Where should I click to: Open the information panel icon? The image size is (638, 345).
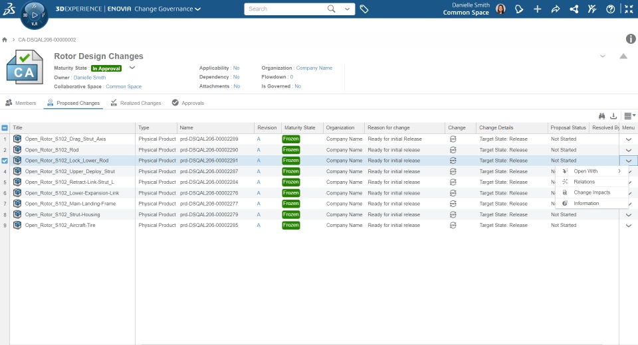tap(630, 38)
